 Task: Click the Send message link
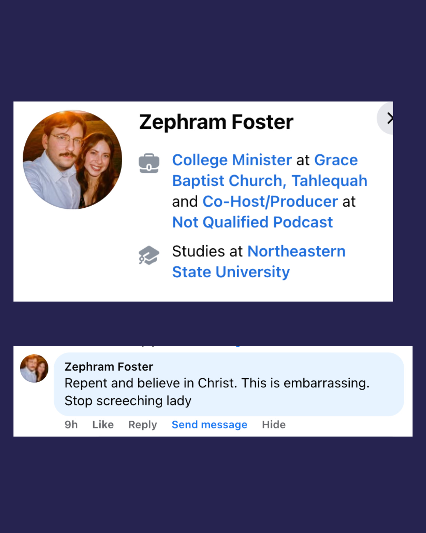click(209, 425)
